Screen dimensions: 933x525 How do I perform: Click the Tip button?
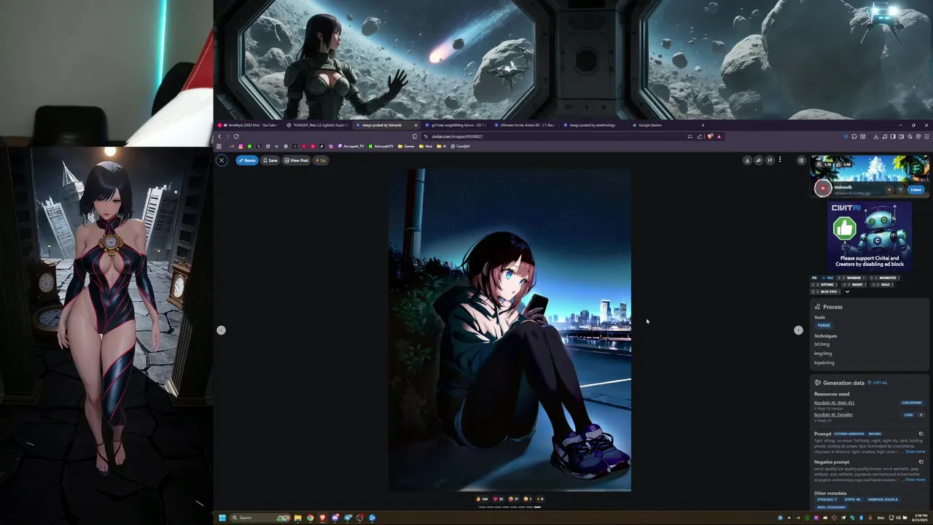[x=321, y=160]
